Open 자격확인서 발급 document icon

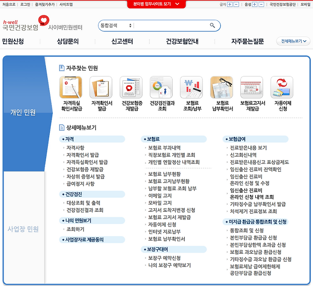pos(101,87)
